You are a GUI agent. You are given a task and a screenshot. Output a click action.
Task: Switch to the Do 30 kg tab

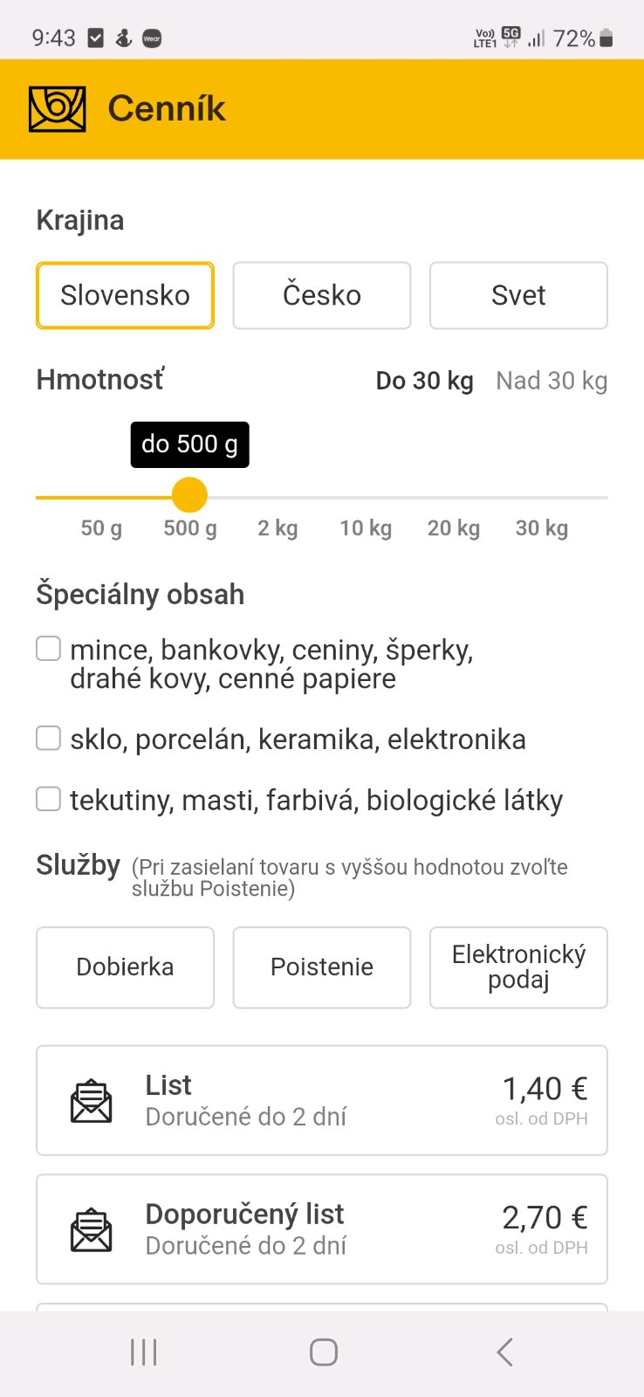424,381
